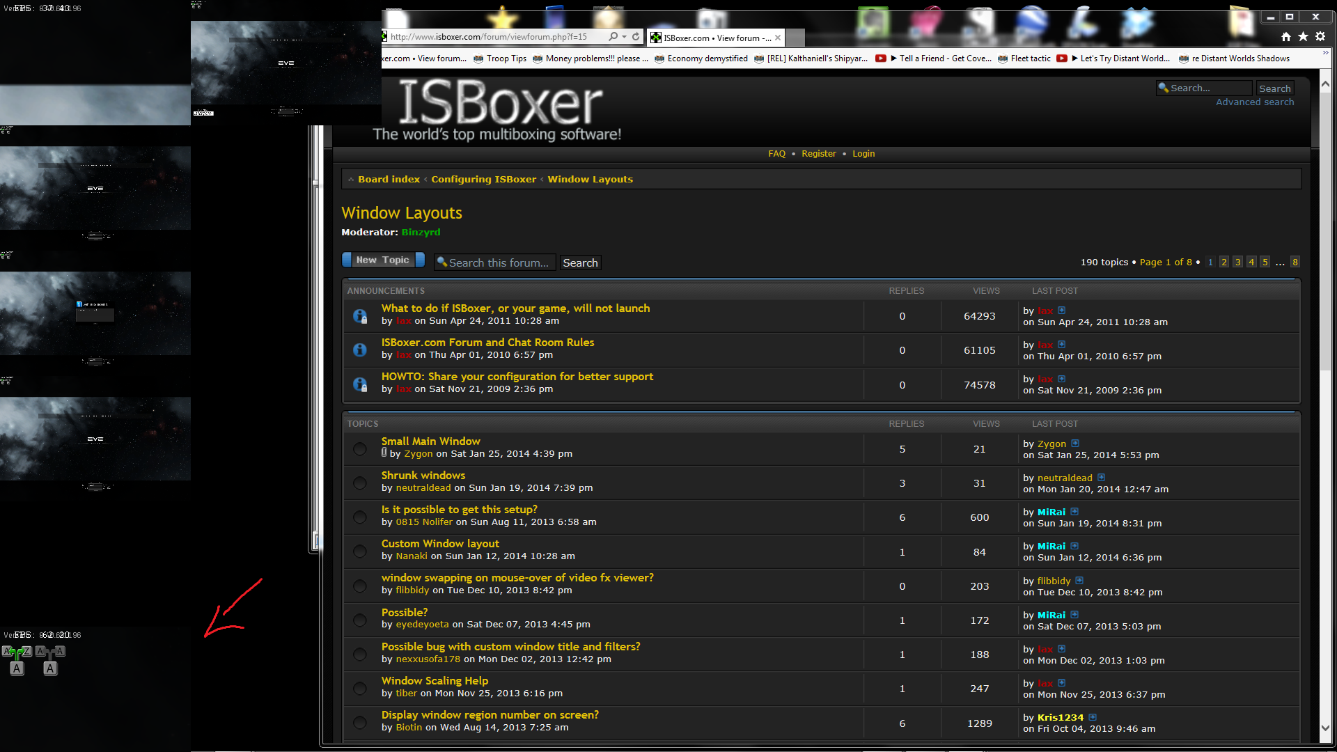Click the topic status icon for 'Window Scaling Help'
The image size is (1337, 752).
click(360, 689)
